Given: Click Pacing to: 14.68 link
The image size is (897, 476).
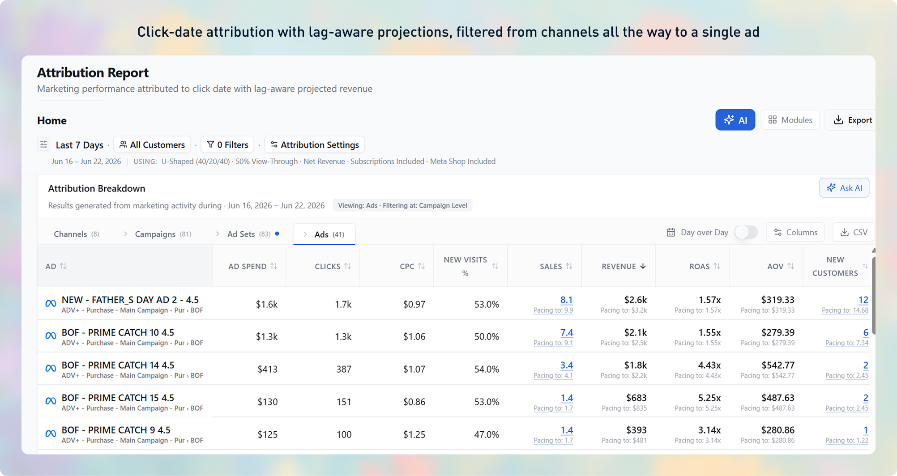Looking at the screenshot, I should pyautogui.click(x=845, y=310).
